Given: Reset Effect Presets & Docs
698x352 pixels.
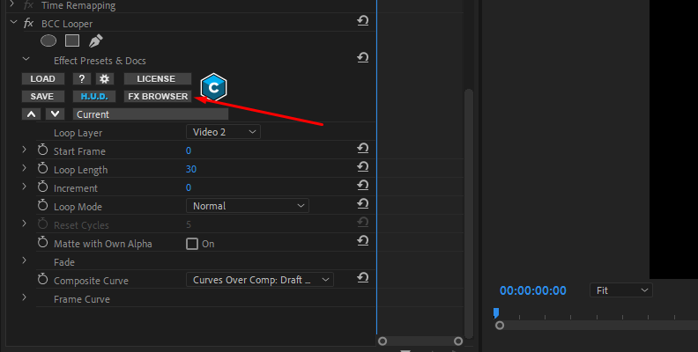Looking at the screenshot, I should (x=363, y=58).
